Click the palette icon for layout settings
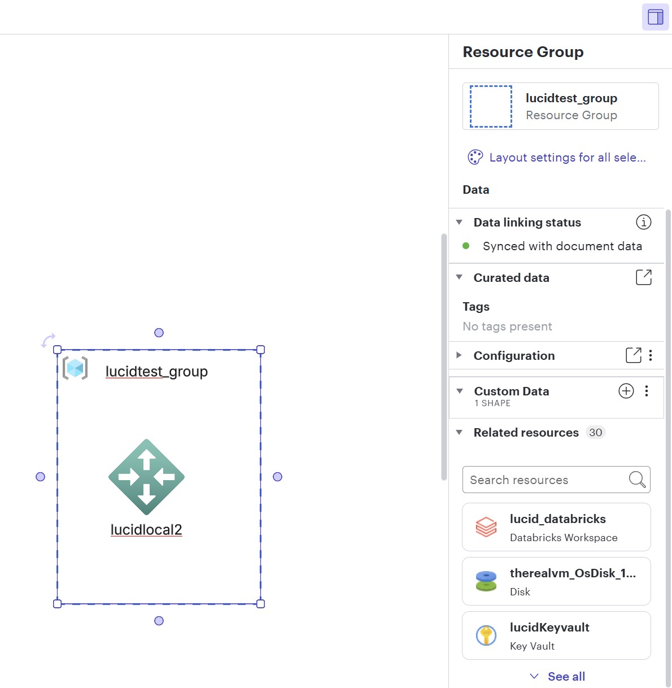The image size is (672, 688). (475, 157)
